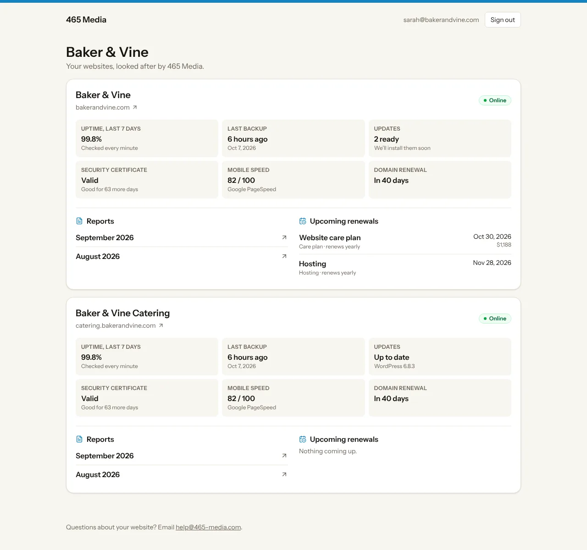Click the Sign out button
The width and height of the screenshot is (587, 550).
coord(503,20)
